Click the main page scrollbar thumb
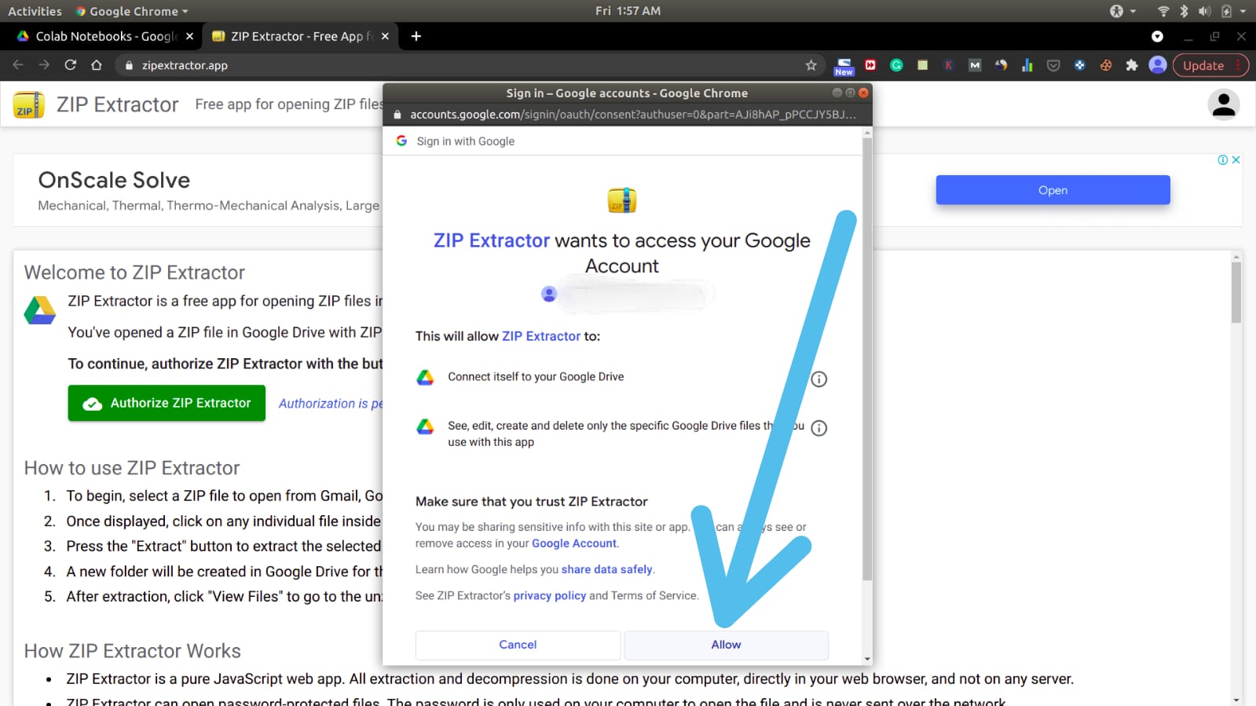1256x706 pixels. pos(1236,292)
